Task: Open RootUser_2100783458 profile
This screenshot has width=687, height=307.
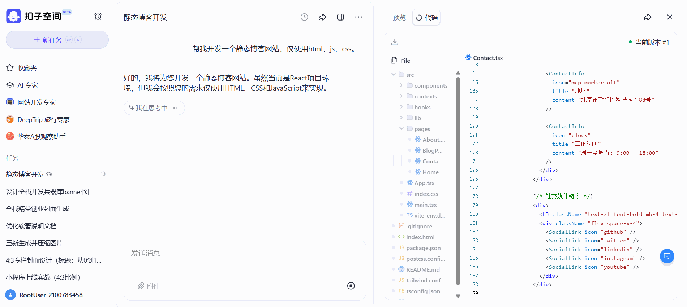Action: (44, 295)
